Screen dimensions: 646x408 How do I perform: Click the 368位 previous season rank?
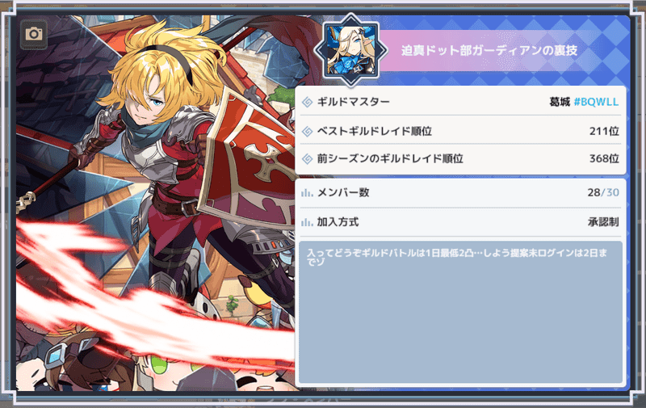click(x=604, y=158)
